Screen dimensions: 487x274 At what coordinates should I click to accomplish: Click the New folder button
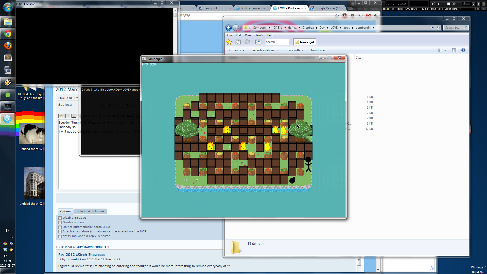(318, 50)
